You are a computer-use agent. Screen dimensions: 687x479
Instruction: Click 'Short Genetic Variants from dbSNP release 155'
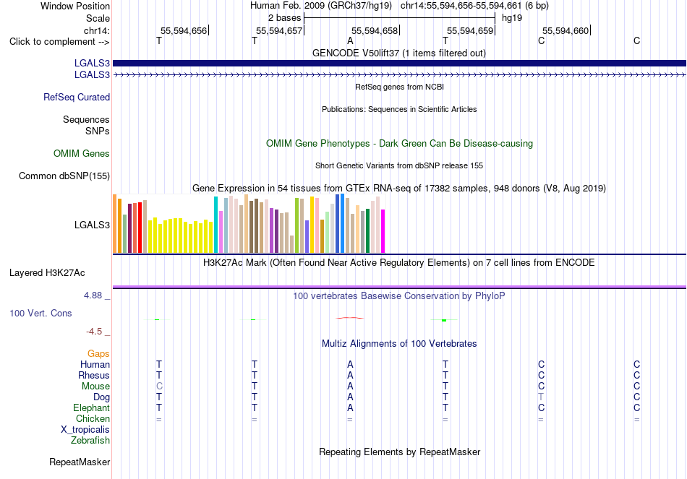(399, 165)
